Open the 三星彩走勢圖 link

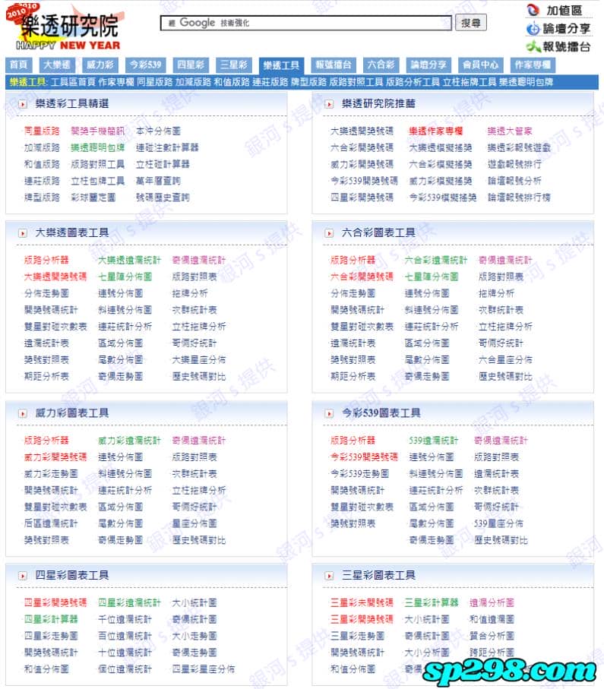pyautogui.click(x=357, y=636)
